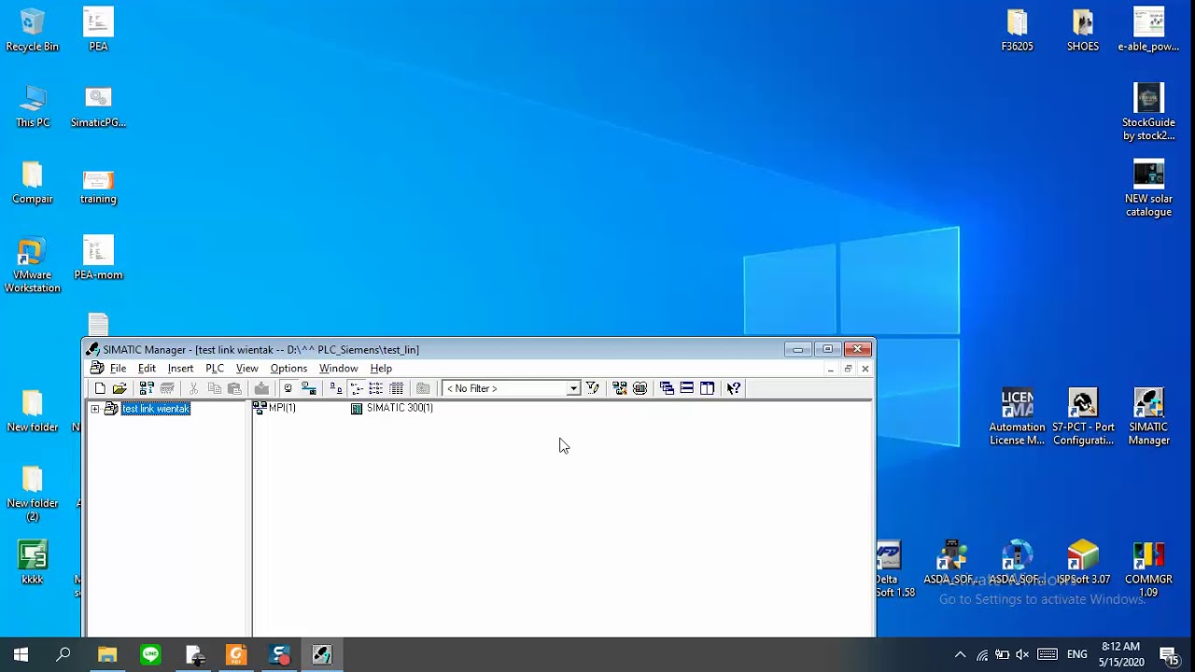Image resolution: width=1195 pixels, height=672 pixels.
Task: Select NEW solar catalogue desktop icon
Action: (1148, 189)
